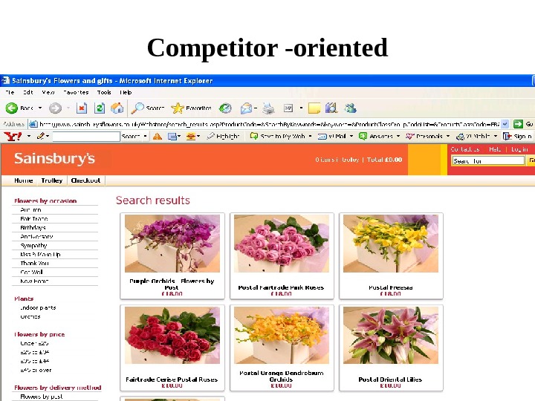This screenshot has height=401, width=535.
Task: Click the Answers toolbar button
Action: (376, 137)
